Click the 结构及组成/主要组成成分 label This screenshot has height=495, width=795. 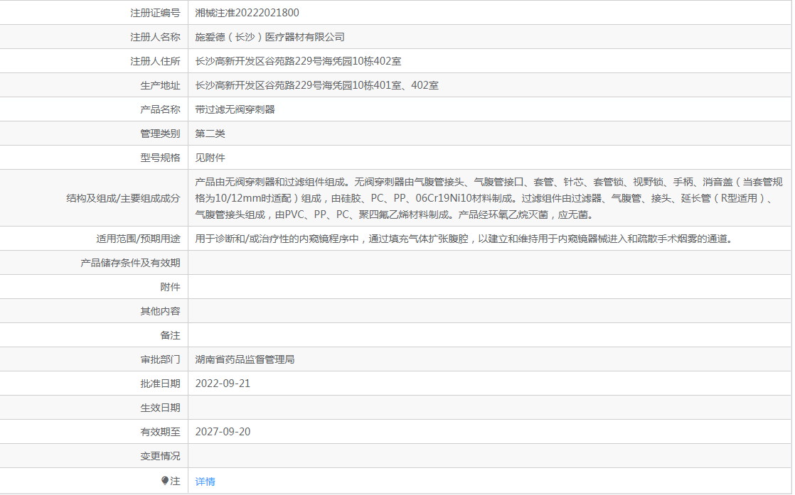coord(123,198)
